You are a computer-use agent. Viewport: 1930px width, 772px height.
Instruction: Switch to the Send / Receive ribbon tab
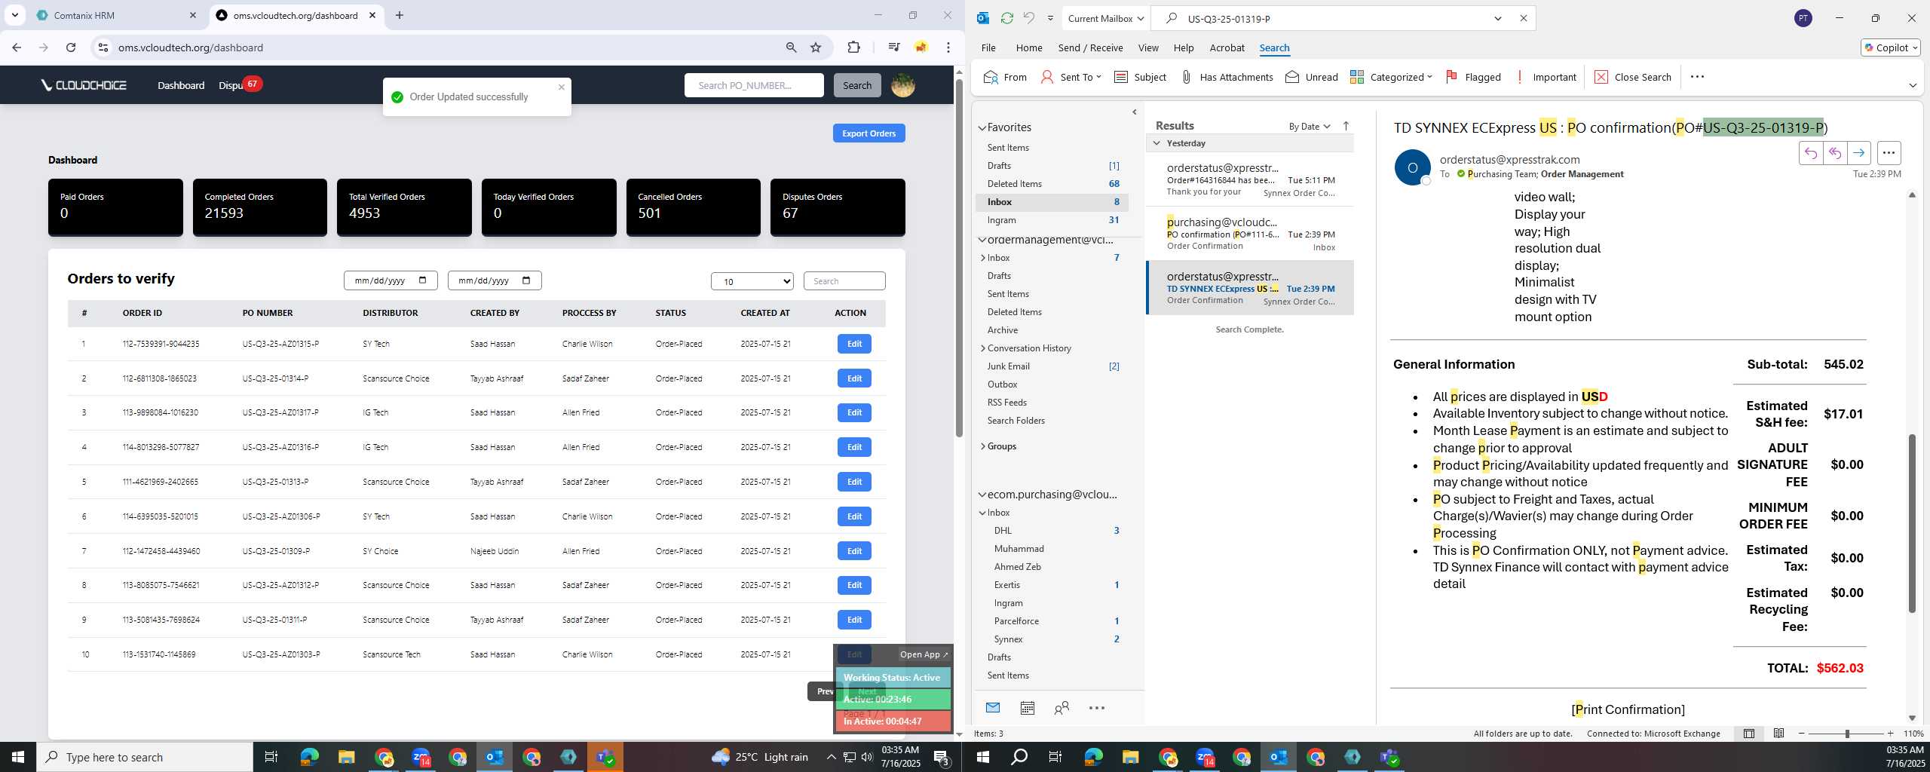click(1090, 47)
